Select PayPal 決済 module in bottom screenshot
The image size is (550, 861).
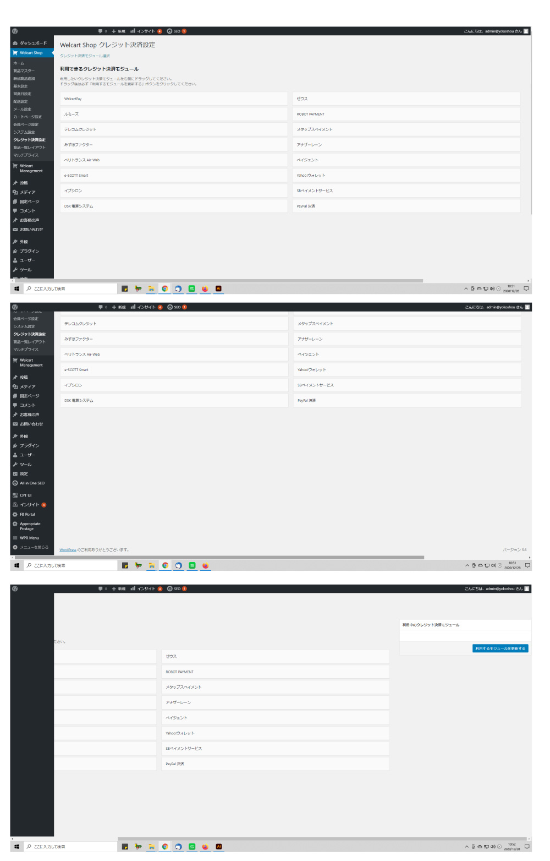276,764
